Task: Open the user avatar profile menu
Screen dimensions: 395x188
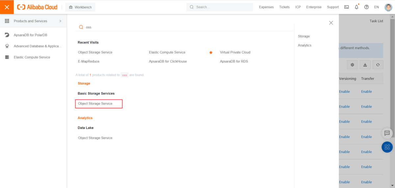Action: click(388, 7)
